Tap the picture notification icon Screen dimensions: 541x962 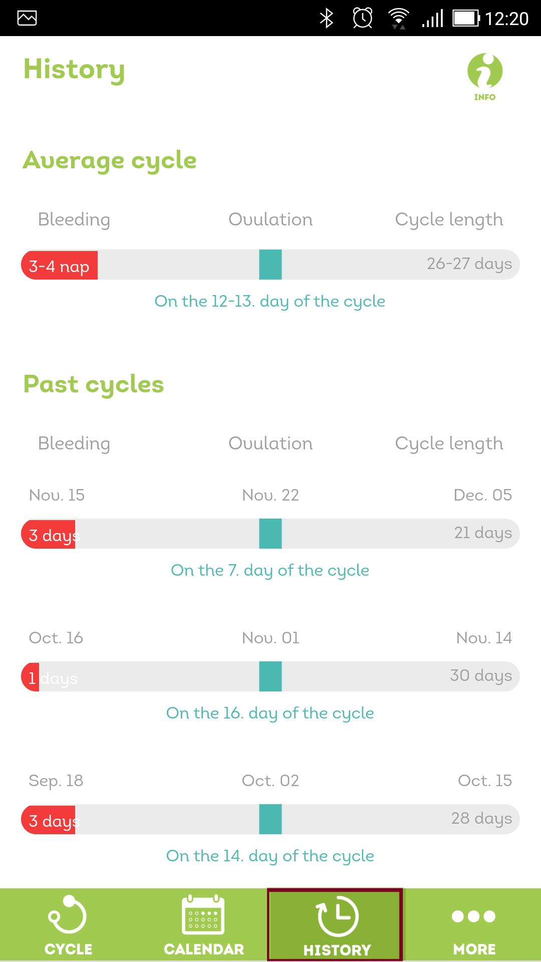(x=27, y=19)
